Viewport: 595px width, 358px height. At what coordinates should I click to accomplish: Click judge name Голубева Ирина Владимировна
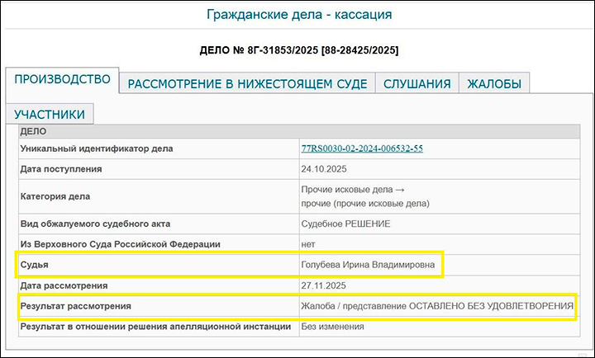click(365, 265)
